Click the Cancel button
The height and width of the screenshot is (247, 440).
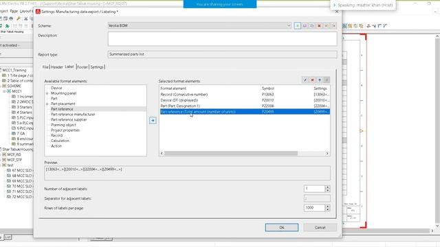[320, 227]
